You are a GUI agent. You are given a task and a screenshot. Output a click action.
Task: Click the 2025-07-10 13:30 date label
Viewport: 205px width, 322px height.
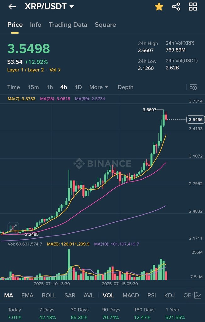point(52,284)
